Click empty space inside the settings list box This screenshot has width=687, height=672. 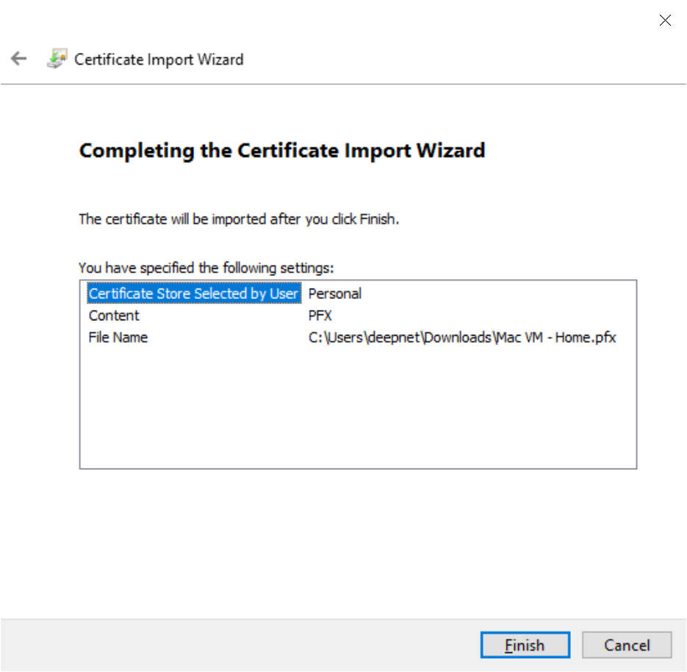tap(357, 411)
